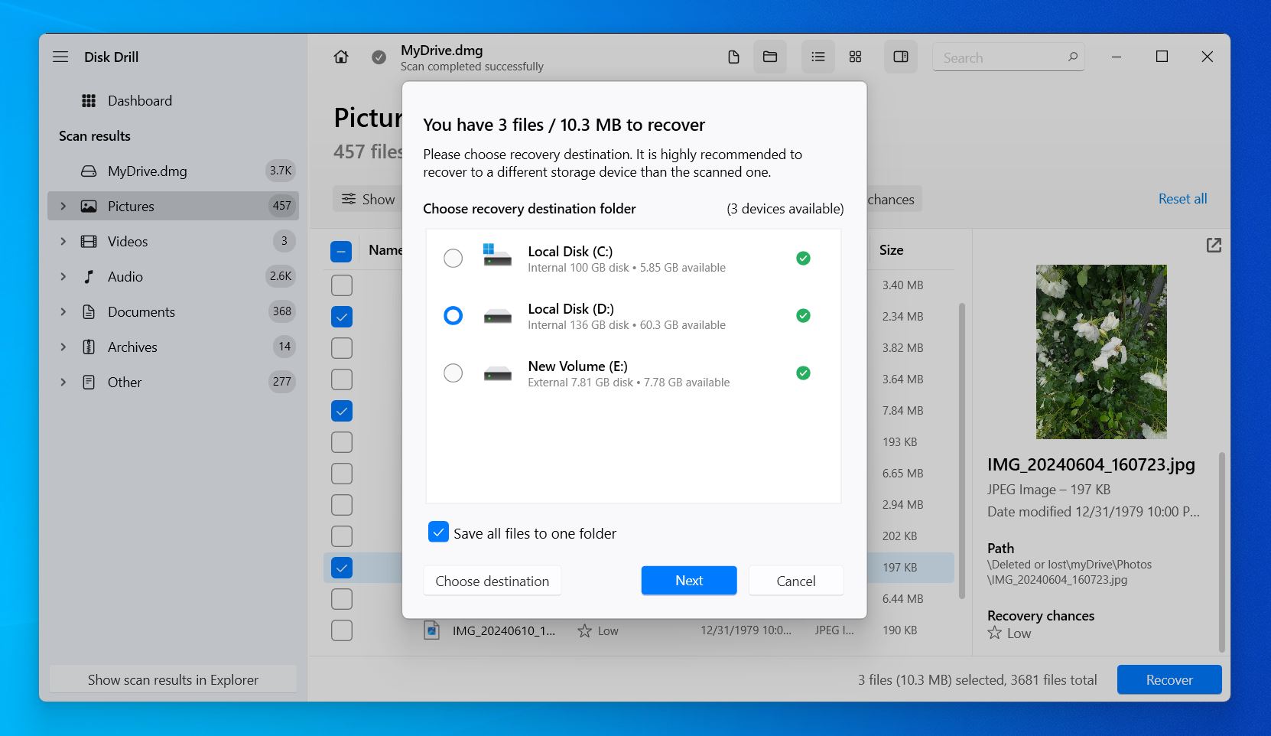Click the Local Disk (D:) label text

(x=570, y=309)
